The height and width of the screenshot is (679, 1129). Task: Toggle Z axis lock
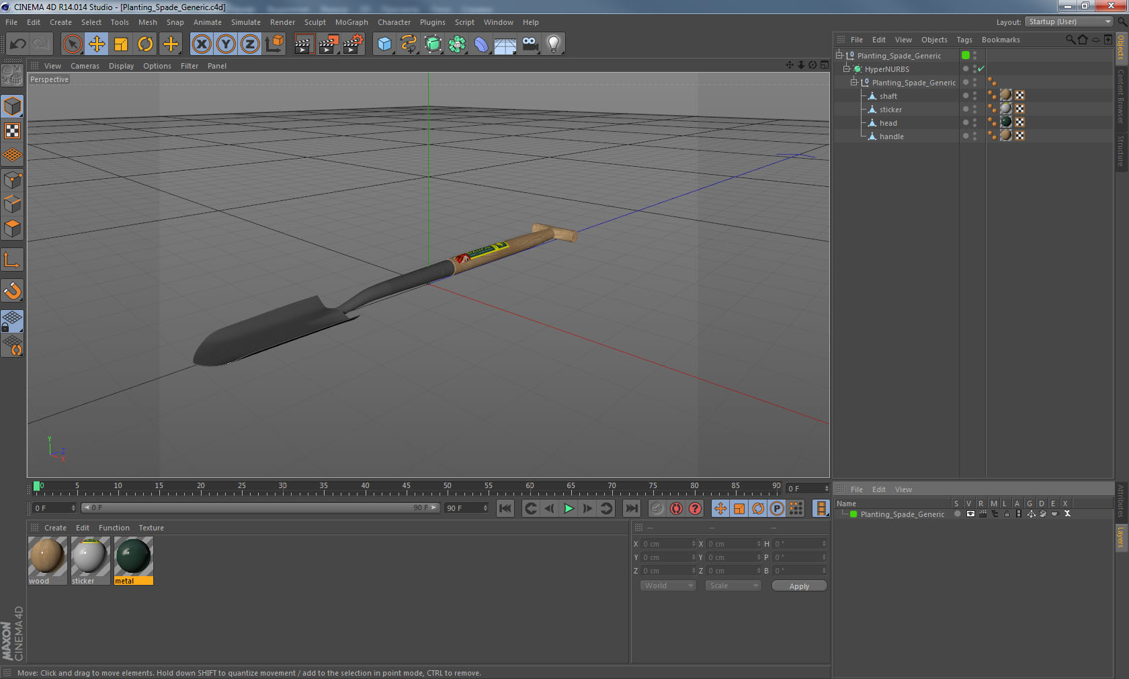250,44
